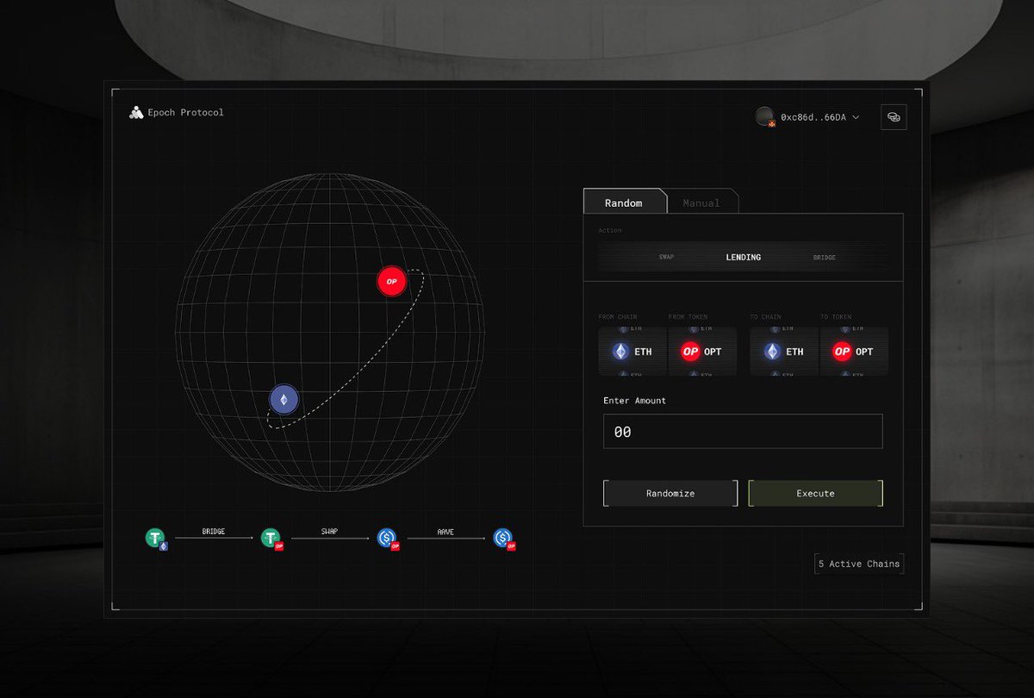Focus the Enter Amount input field

coord(743,432)
